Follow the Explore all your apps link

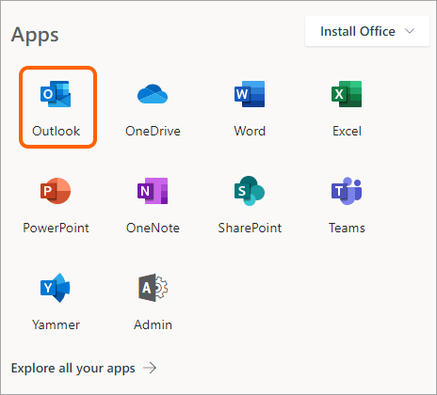pyautogui.click(x=73, y=368)
